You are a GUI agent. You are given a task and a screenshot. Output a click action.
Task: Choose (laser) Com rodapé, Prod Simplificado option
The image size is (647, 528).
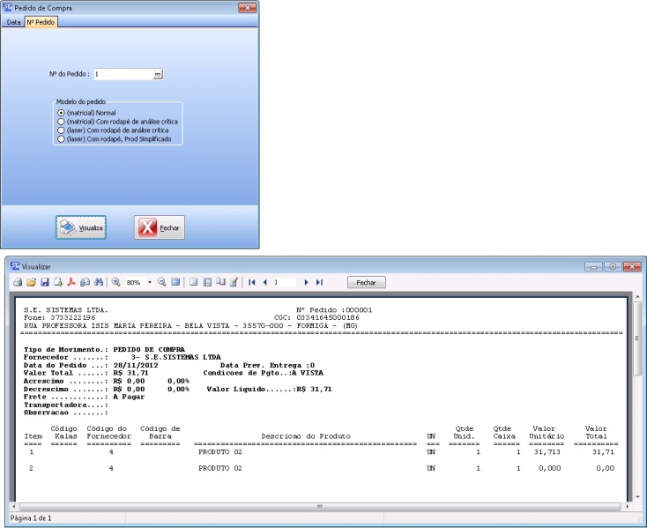(61, 138)
